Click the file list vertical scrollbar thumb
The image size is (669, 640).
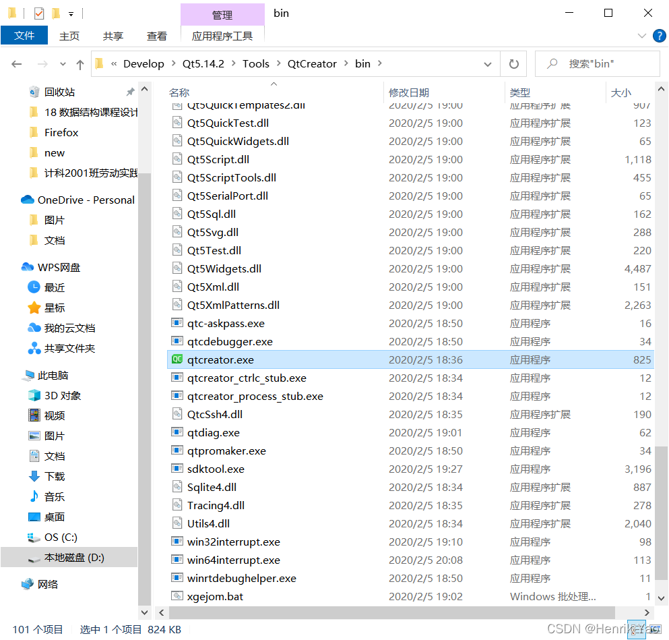(661, 513)
